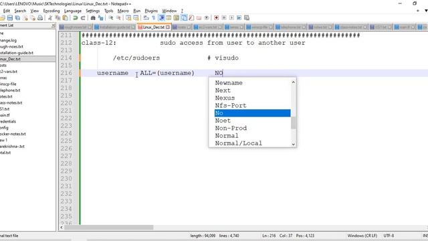Switch to the installation-guide.txt tab
428x241 pixels.
[114, 27]
